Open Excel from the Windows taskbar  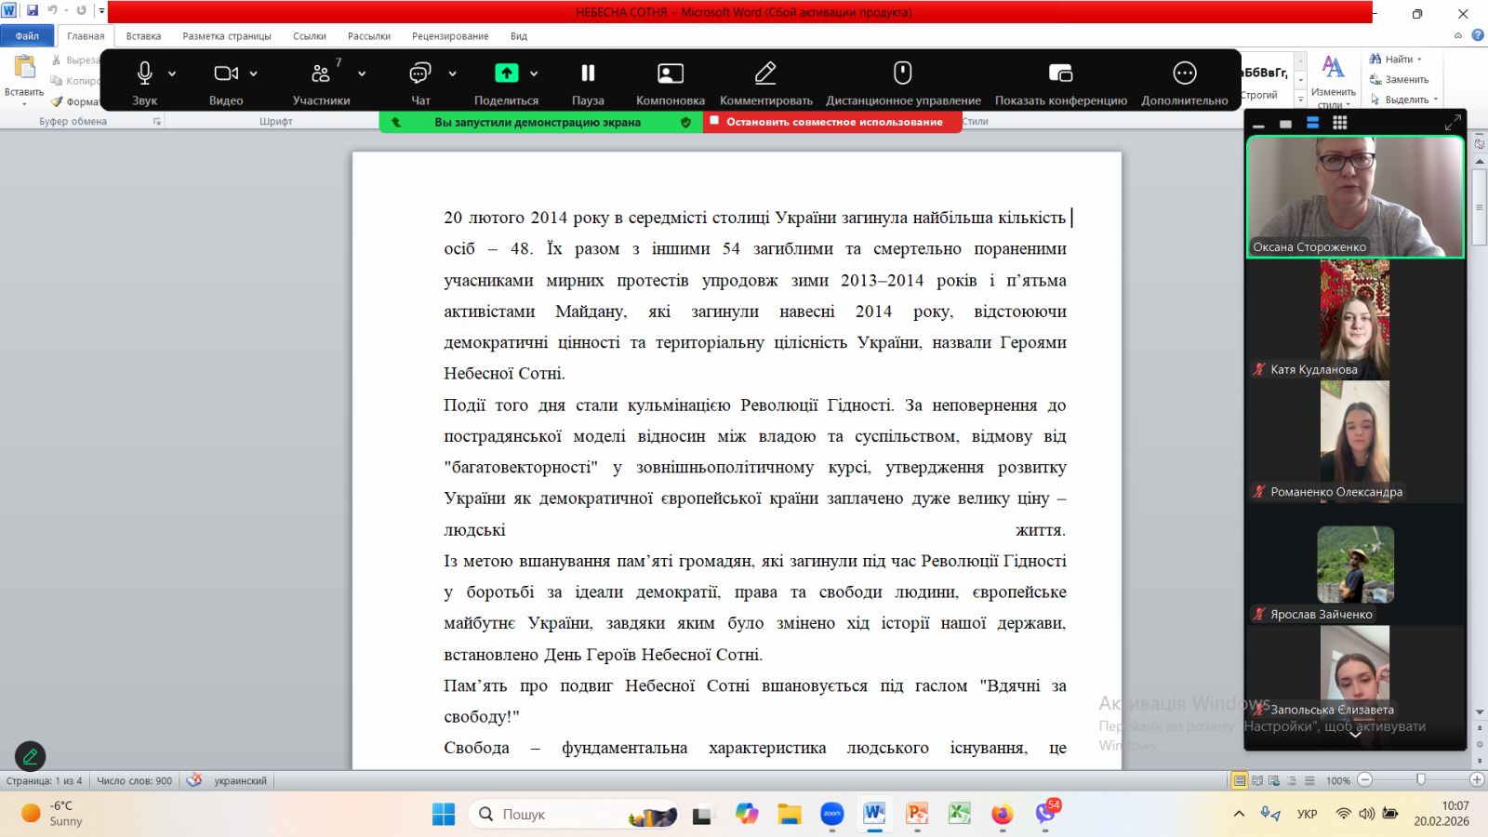[959, 814]
